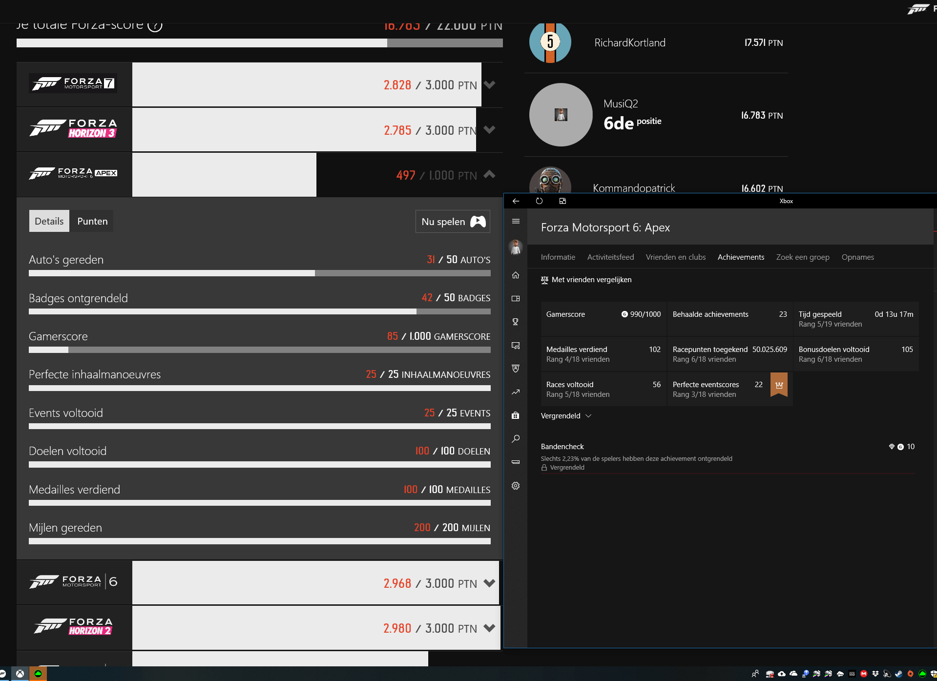Click the crown badge on Perfecte eventscores
Viewport: 937px width, 681px height.
[779, 385]
